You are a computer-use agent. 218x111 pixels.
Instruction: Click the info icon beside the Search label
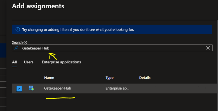(x=25, y=43)
